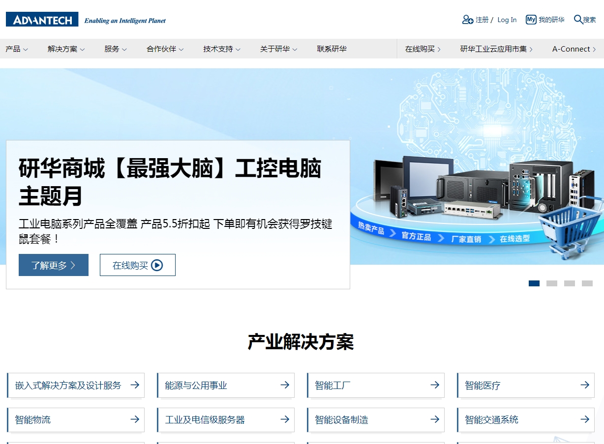Open the 技术支持 dropdown menu
Image resolution: width=604 pixels, height=444 pixels.
(221, 49)
